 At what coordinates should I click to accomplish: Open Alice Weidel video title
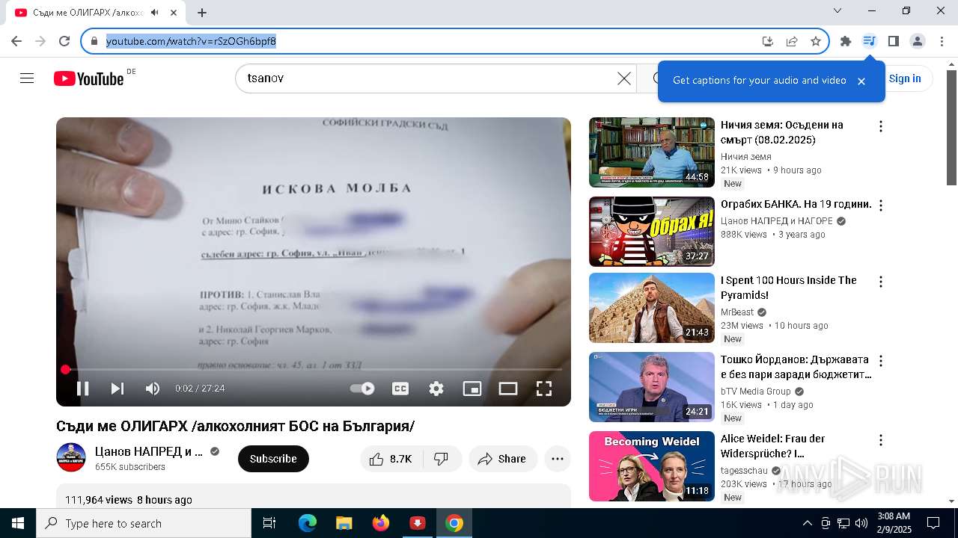click(773, 446)
